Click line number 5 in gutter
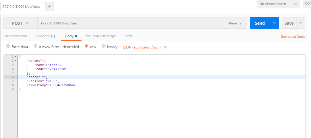This screenshot has height=138, width=311. tap(13, 73)
